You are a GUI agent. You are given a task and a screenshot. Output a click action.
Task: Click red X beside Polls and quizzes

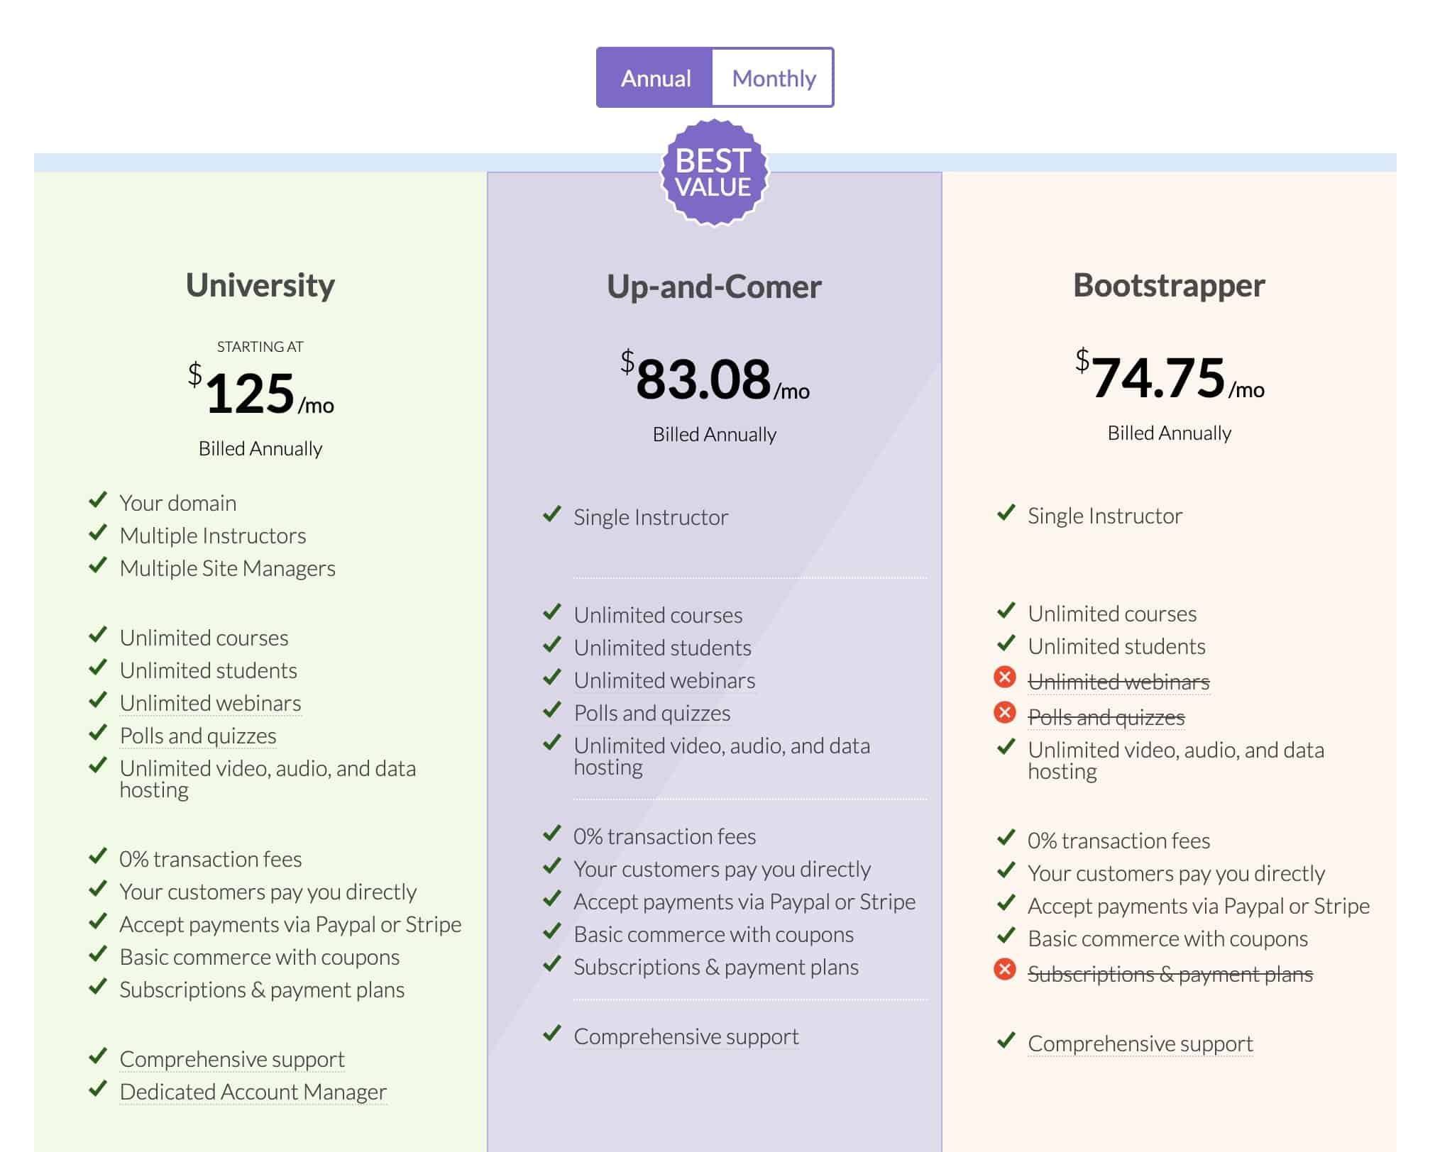coord(1004,711)
